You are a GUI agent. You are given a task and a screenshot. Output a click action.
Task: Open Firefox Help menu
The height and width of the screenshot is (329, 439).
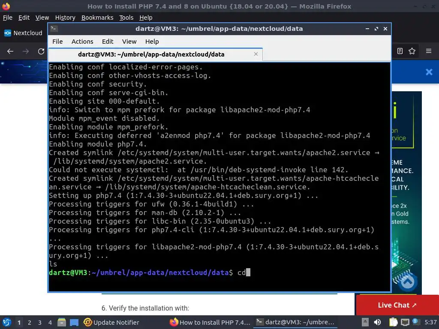(146, 18)
